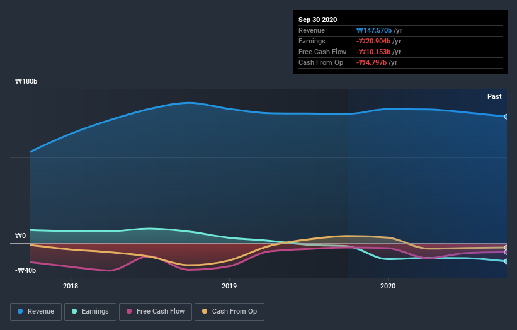The width and height of the screenshot is (517, 330).
Task: Click the -₩20.904b earnings value
Action: [373, 41]
